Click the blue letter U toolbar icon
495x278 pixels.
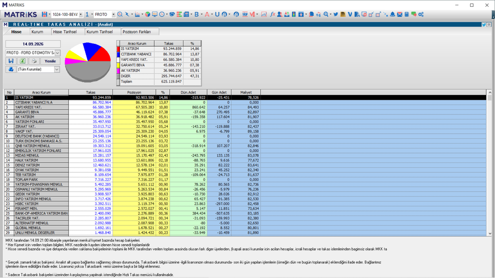[217, 14]
